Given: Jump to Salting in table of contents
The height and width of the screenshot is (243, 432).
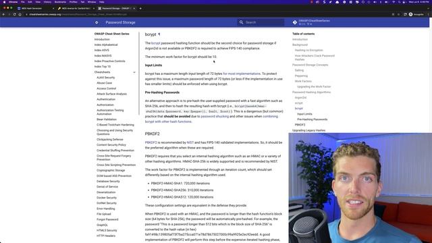Looking at the screenshot, I should [x=299, y=70].
